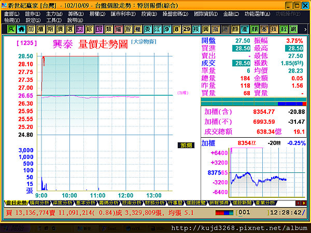Switch to the 個股新聞 tab
Image resolution: width=311 pixels, height=233 pixels.
[242, 202]
